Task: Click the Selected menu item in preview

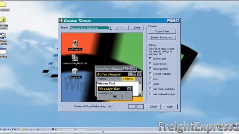Action: [x=128, y=79]
